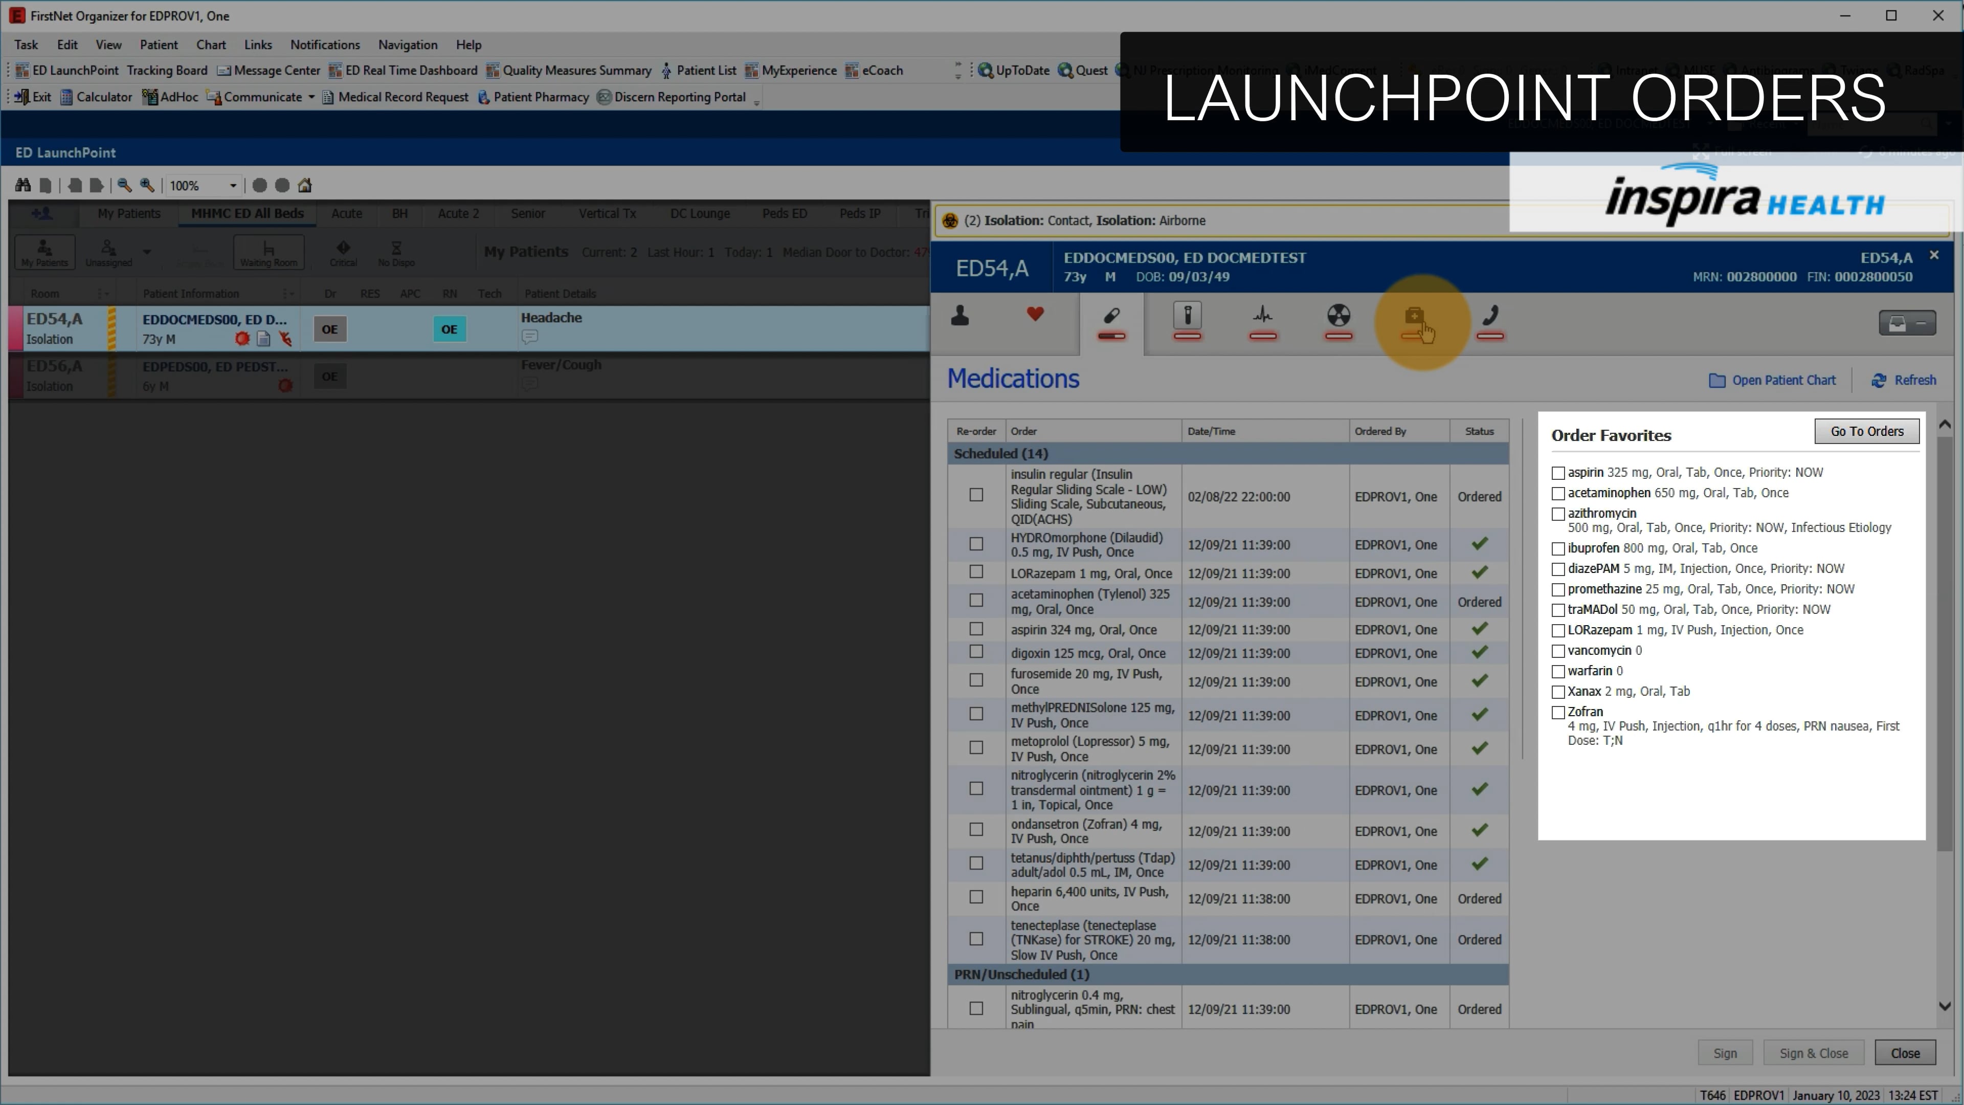Check the reorder box for HYDROmorphone (Dilaudid)
The width and height of the screenshot is (1964, 1105).
pyautogui.click(x=977, y=544)
